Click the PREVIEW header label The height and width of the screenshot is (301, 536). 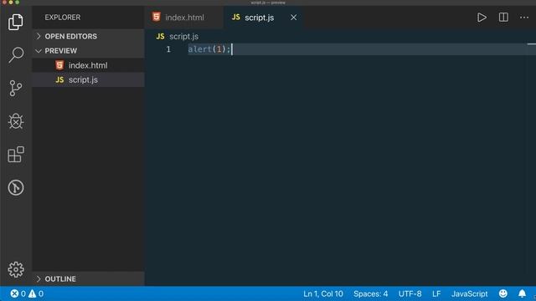coord(61,50)
